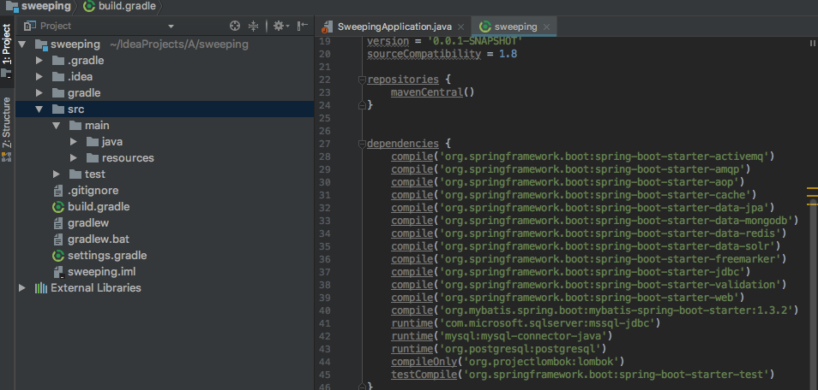Click the Collapse All icon in Project panel
This screenshot has width=818, height=390.
point(253,26)
